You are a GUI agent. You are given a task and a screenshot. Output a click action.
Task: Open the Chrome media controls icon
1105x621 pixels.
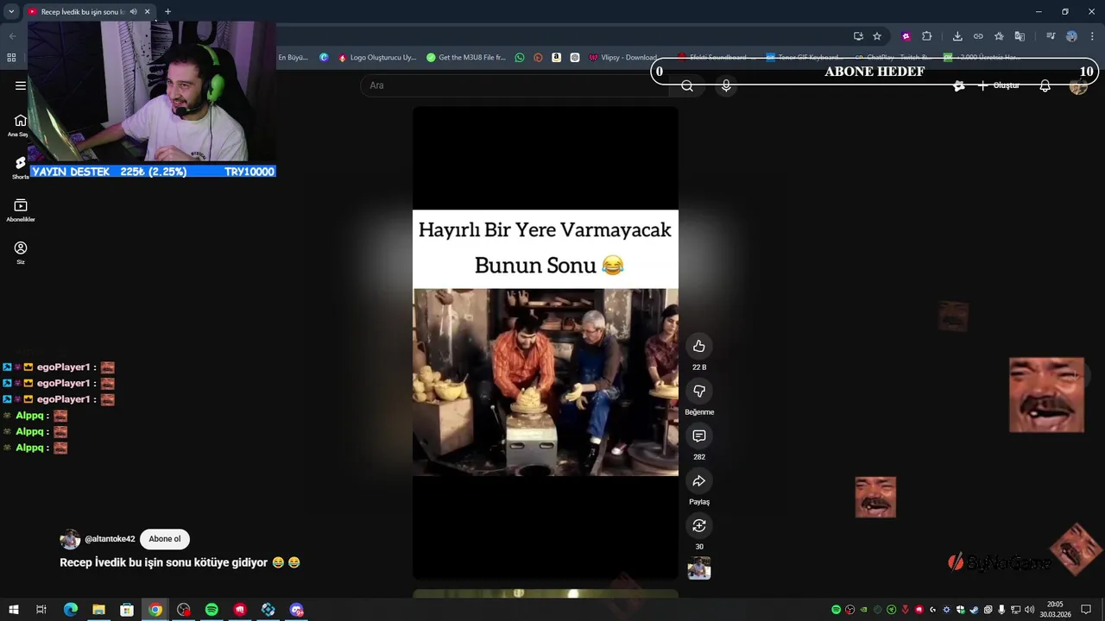[1051, 36]
